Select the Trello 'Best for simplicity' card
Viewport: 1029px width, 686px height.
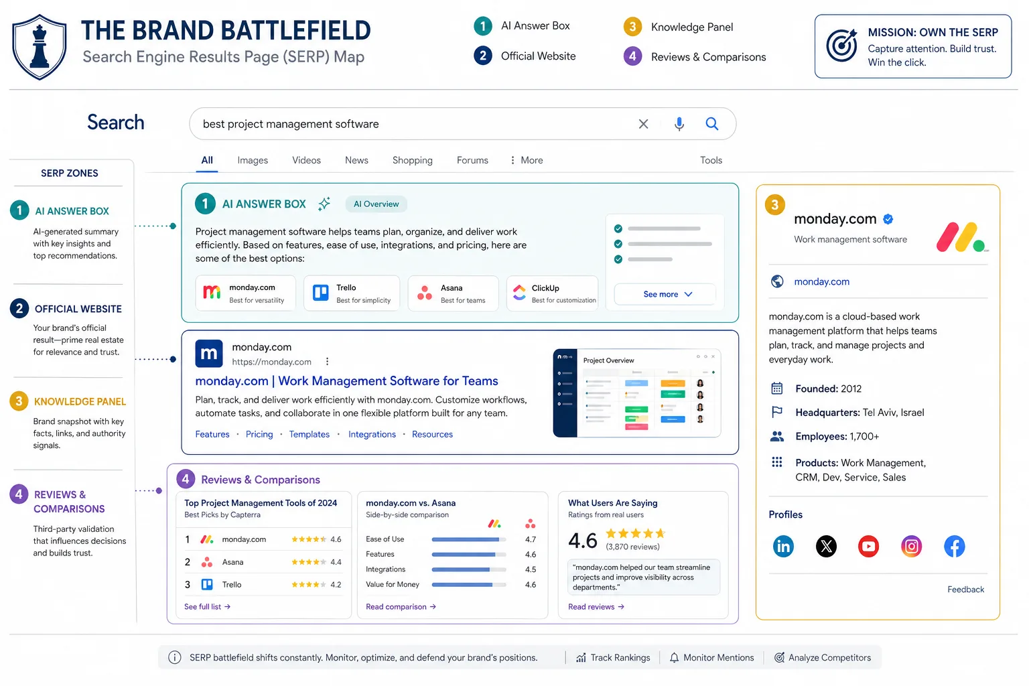point(352,293)
